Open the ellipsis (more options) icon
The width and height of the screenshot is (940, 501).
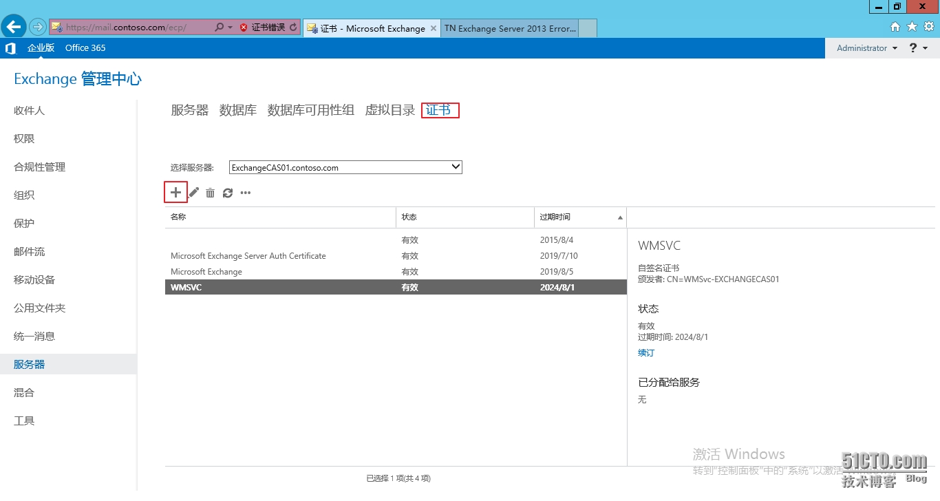tap(245, 193)
